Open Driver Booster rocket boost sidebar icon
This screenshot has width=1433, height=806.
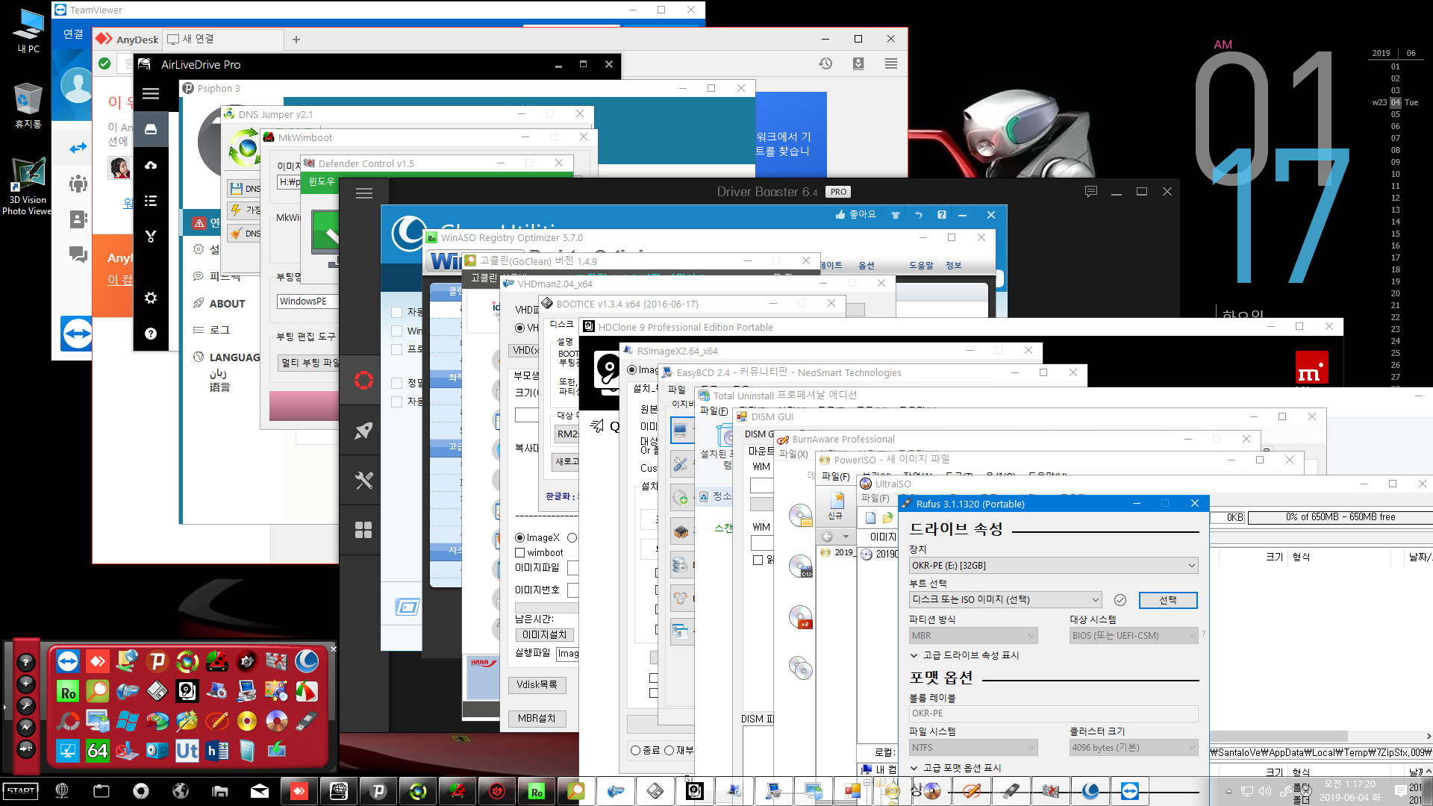coord(363,431)
